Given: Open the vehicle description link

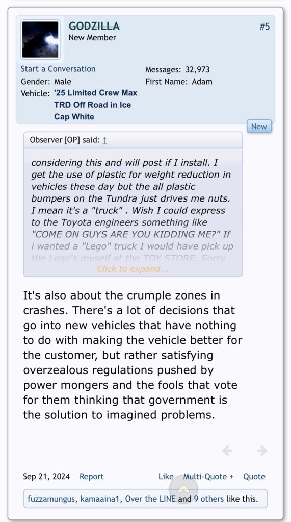Looking at the screenshot, I should click(x=96, y=105).
